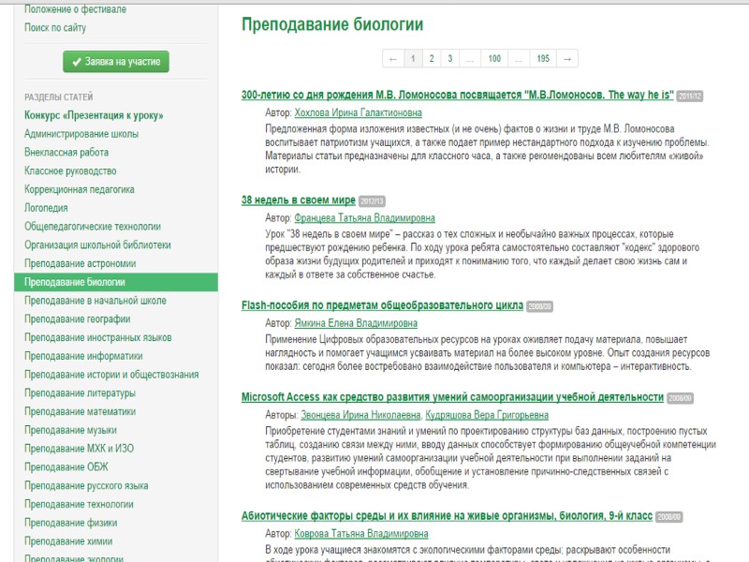Click the 'РАЗДЕЛЫ СТАТЕЙ' sidebar heading
749x562 pixels.
[59, 97]
